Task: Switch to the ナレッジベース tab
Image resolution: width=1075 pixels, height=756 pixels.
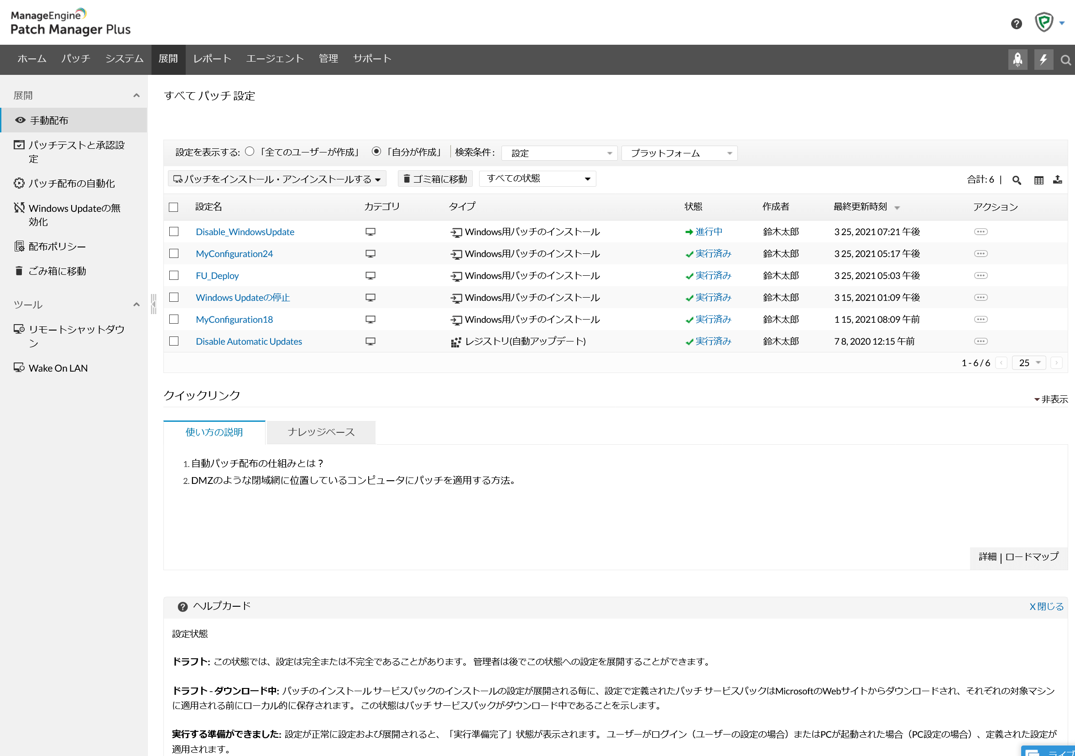Action: click(321, 432)
